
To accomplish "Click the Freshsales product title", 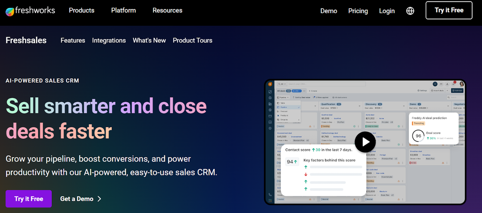I will pos(26,40).
